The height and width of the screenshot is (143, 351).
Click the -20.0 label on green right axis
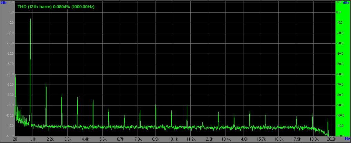340,33
